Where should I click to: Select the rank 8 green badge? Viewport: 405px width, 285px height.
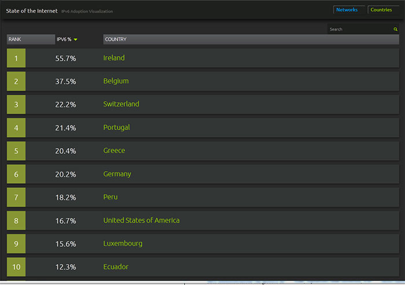point(16,220)
